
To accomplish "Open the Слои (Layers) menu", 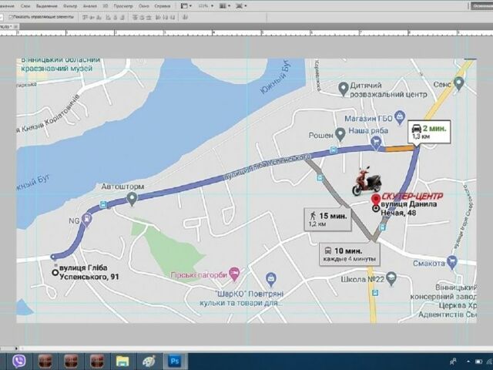I will click(x=25, y=5).
